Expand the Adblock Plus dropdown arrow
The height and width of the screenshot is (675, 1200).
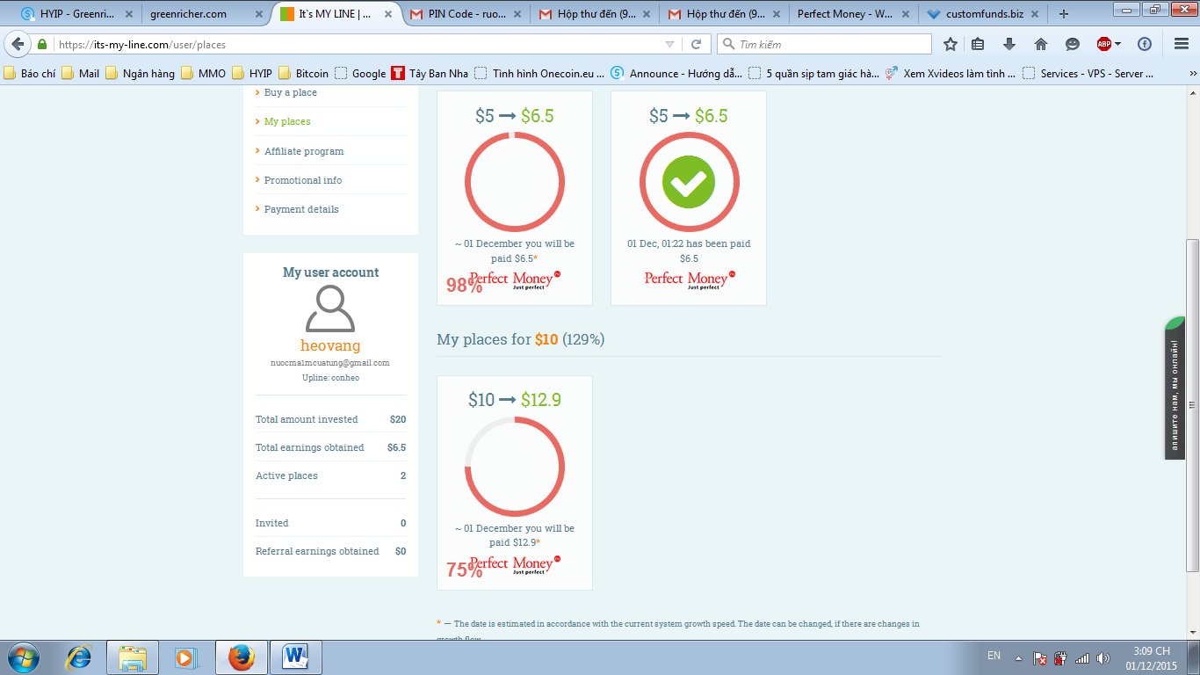1118,44
